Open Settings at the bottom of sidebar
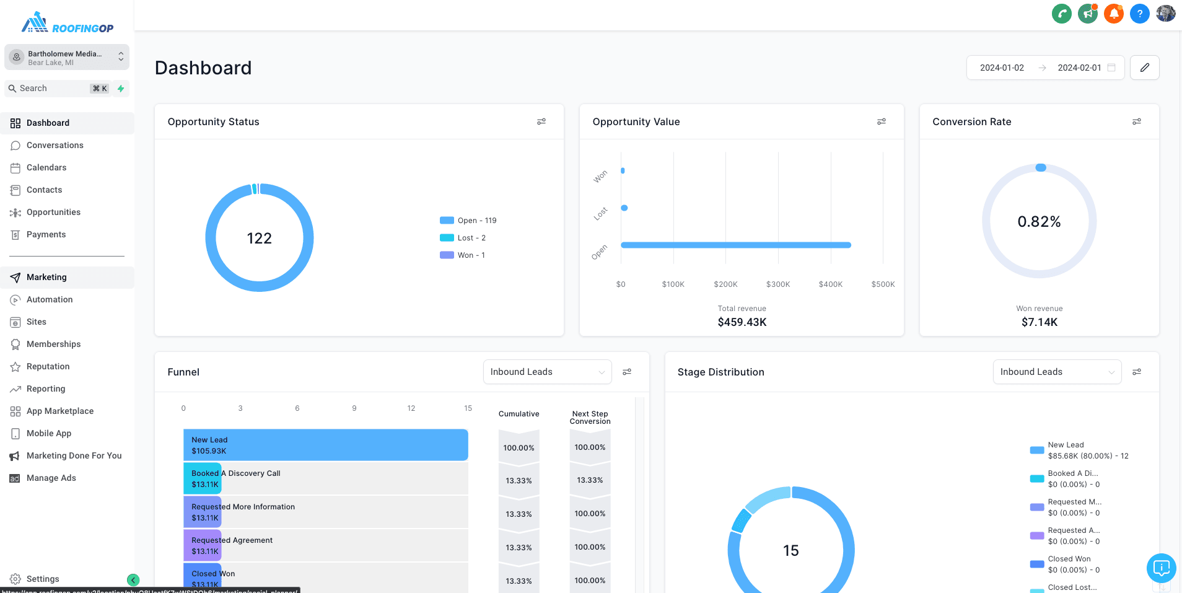Viewport: 1182px width, 593px height. [x=43, y=579]
